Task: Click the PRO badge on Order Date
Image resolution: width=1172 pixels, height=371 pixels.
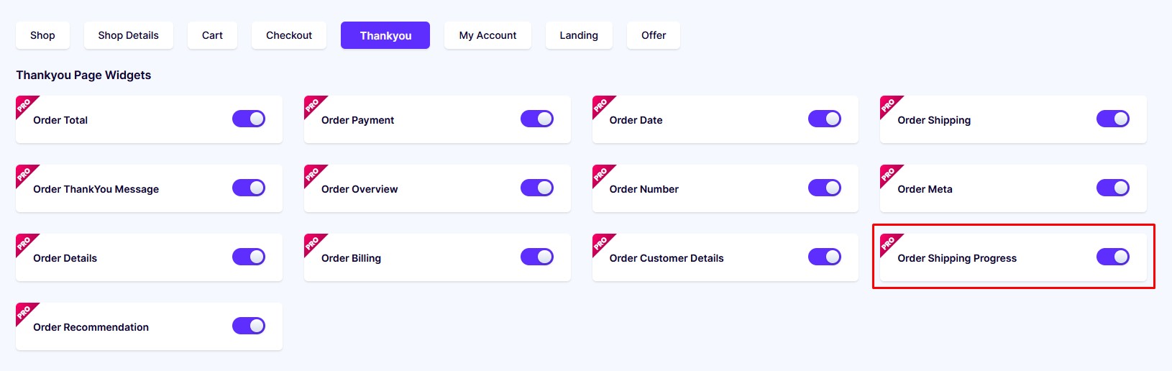Action: [601, 105]
